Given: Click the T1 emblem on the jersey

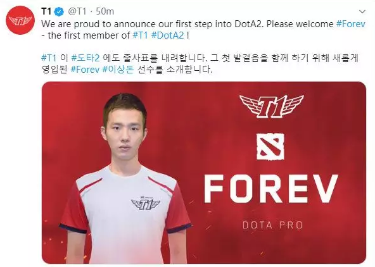Looking at the screenshot, I should click(146, 203).
